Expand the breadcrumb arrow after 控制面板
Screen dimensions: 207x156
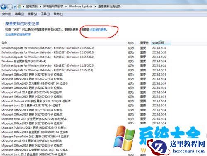(41, 7)
